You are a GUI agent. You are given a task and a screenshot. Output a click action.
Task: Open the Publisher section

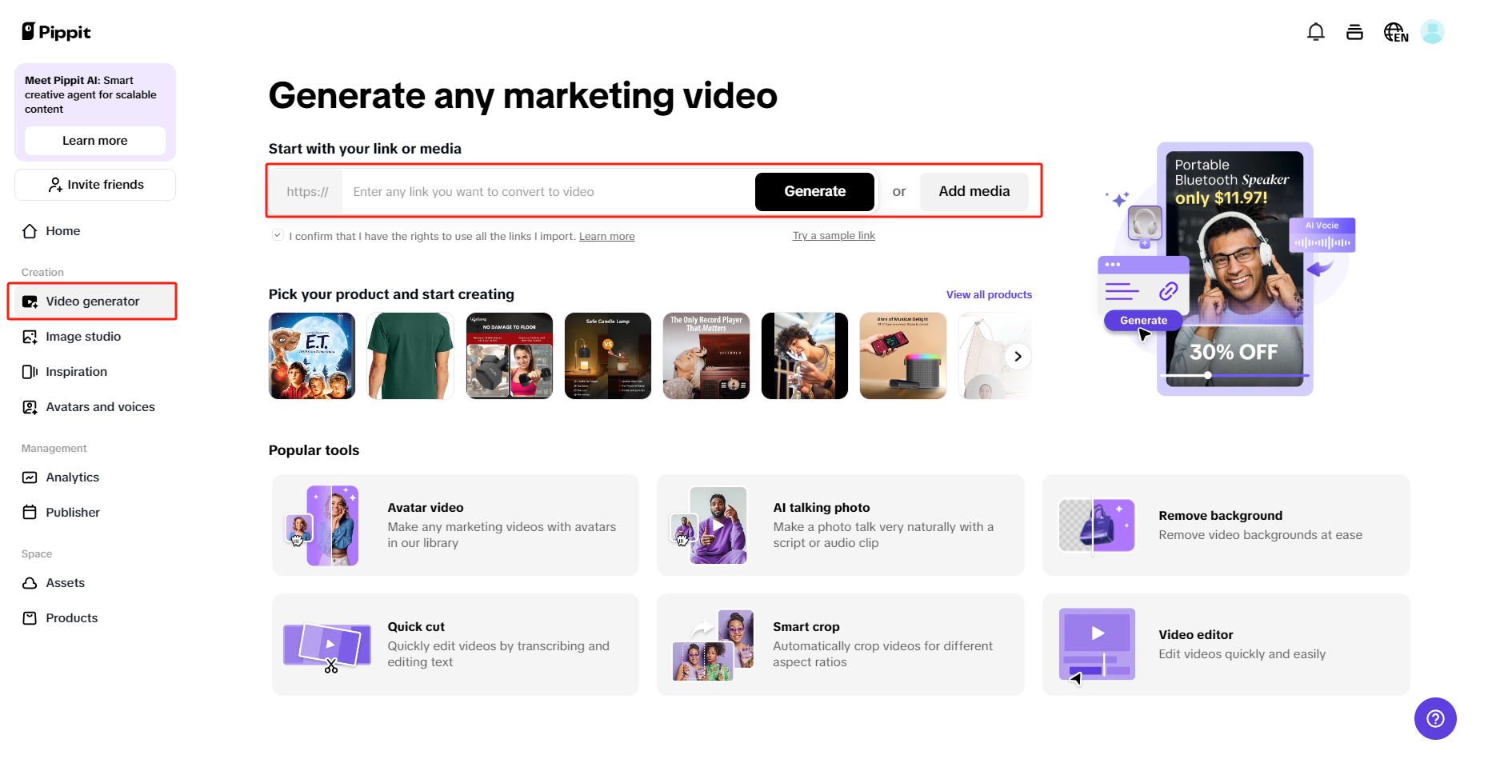click(x=73, y=512)
